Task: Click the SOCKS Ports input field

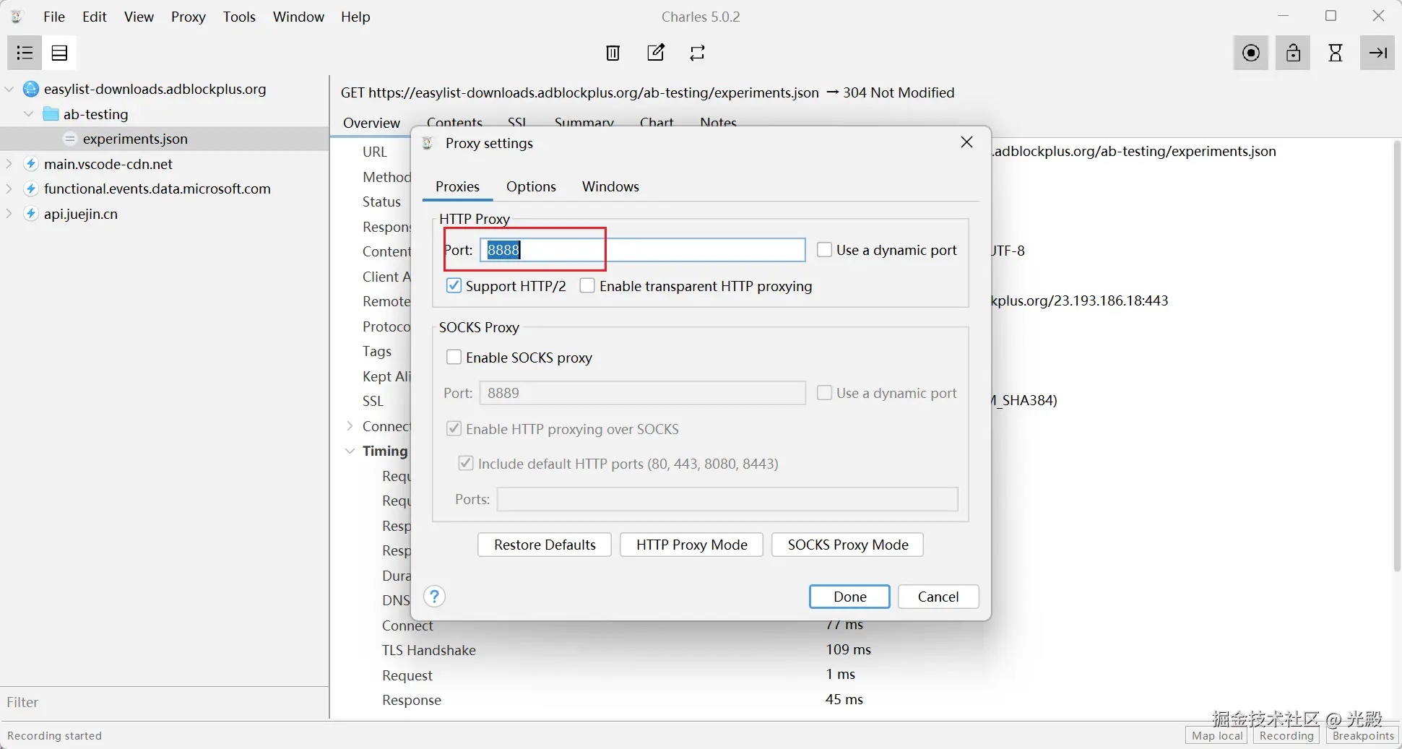Action: 727,499
